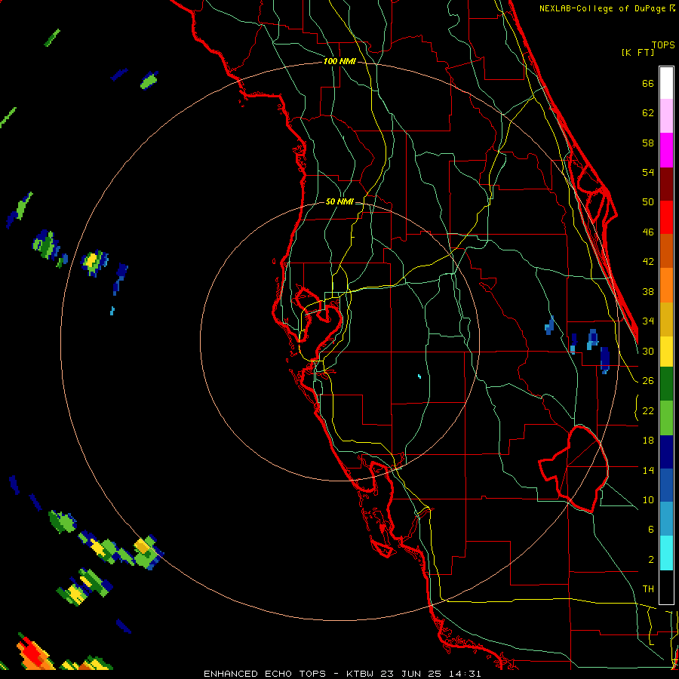
Task: Select legend value 10
Action: coord(648,499)
